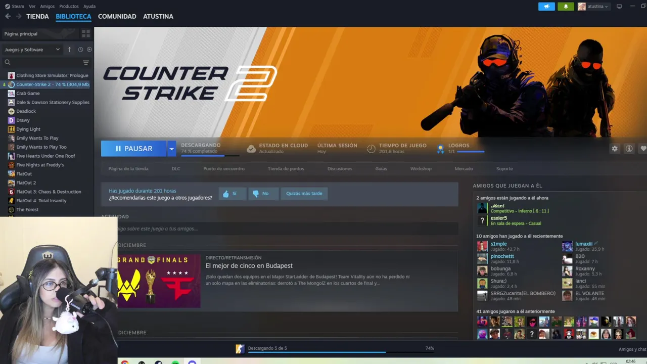Image resolution: width=647 pixels, height=364 pixels.
Task: Switch library to grid collections view
Action: click(86, 33)
